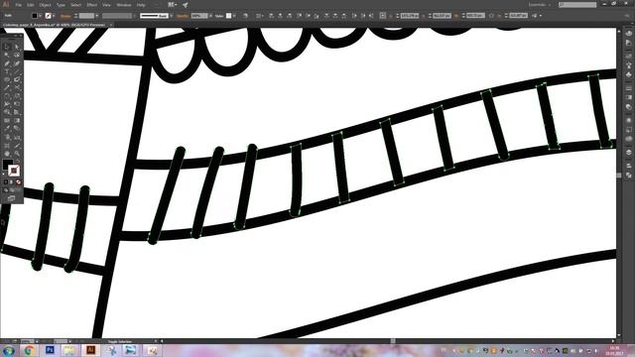635x357 pixels.
Task: Open the variable width profile dropdown
Action: (134, 16)
